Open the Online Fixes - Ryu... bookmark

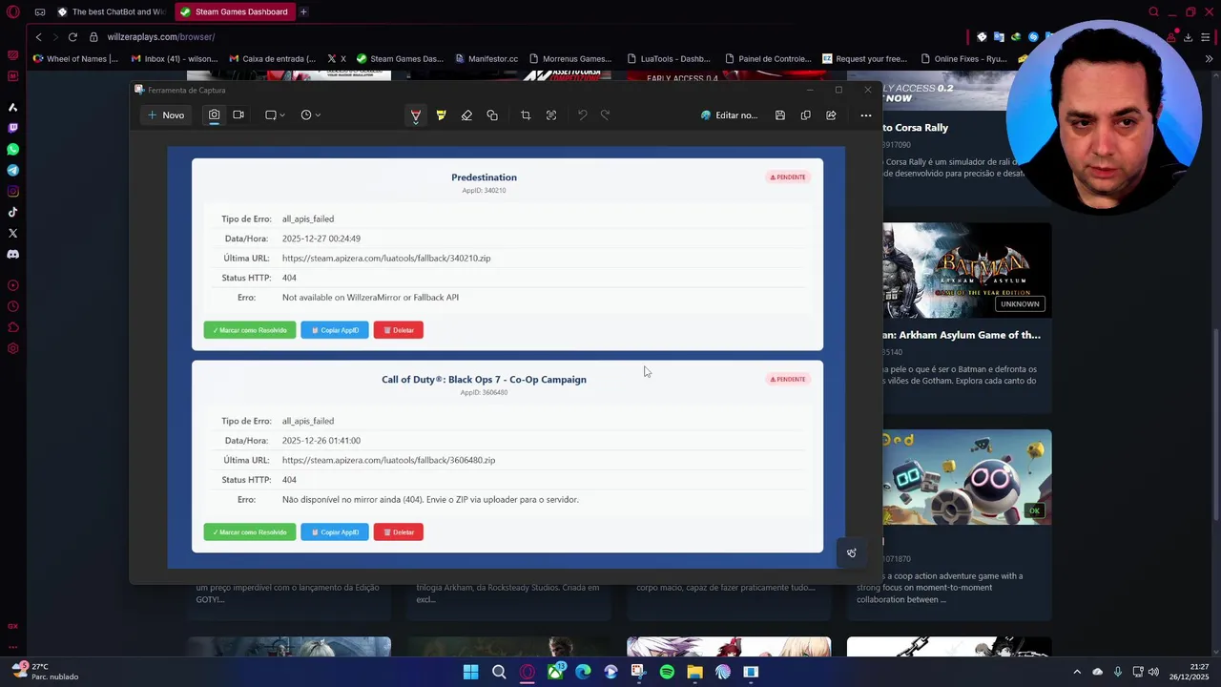(963, 58)
